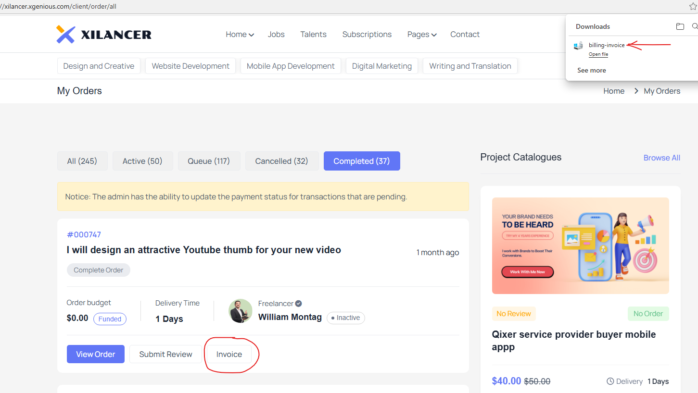The width and height of the screenshot is (698, 393).
Task: Click the Complete Order status badge
Action: point(99,270)
